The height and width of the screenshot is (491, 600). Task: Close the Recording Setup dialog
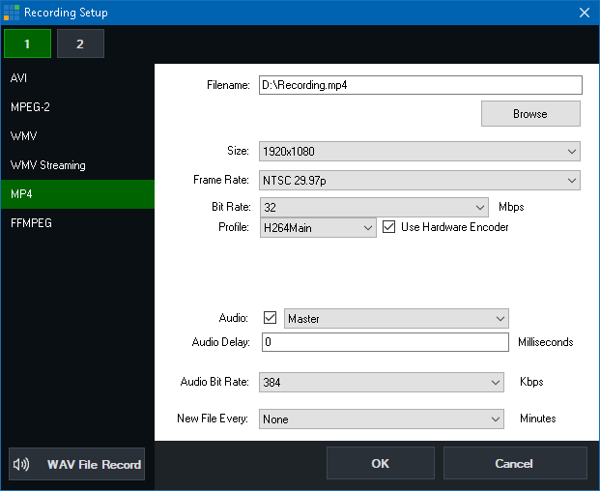point(584,13)
